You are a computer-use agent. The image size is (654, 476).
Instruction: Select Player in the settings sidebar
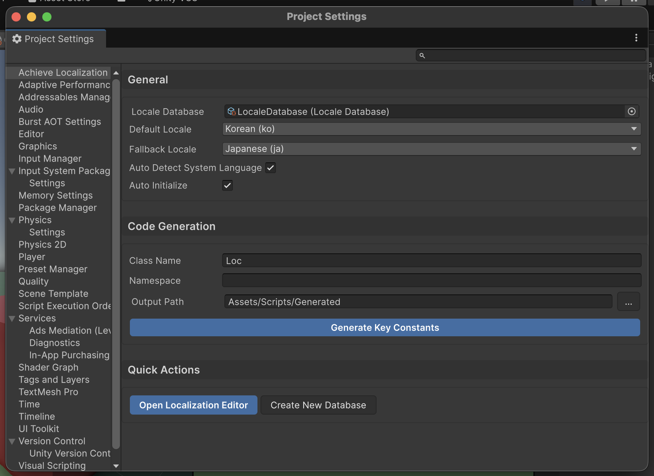[x=32, y=257]
